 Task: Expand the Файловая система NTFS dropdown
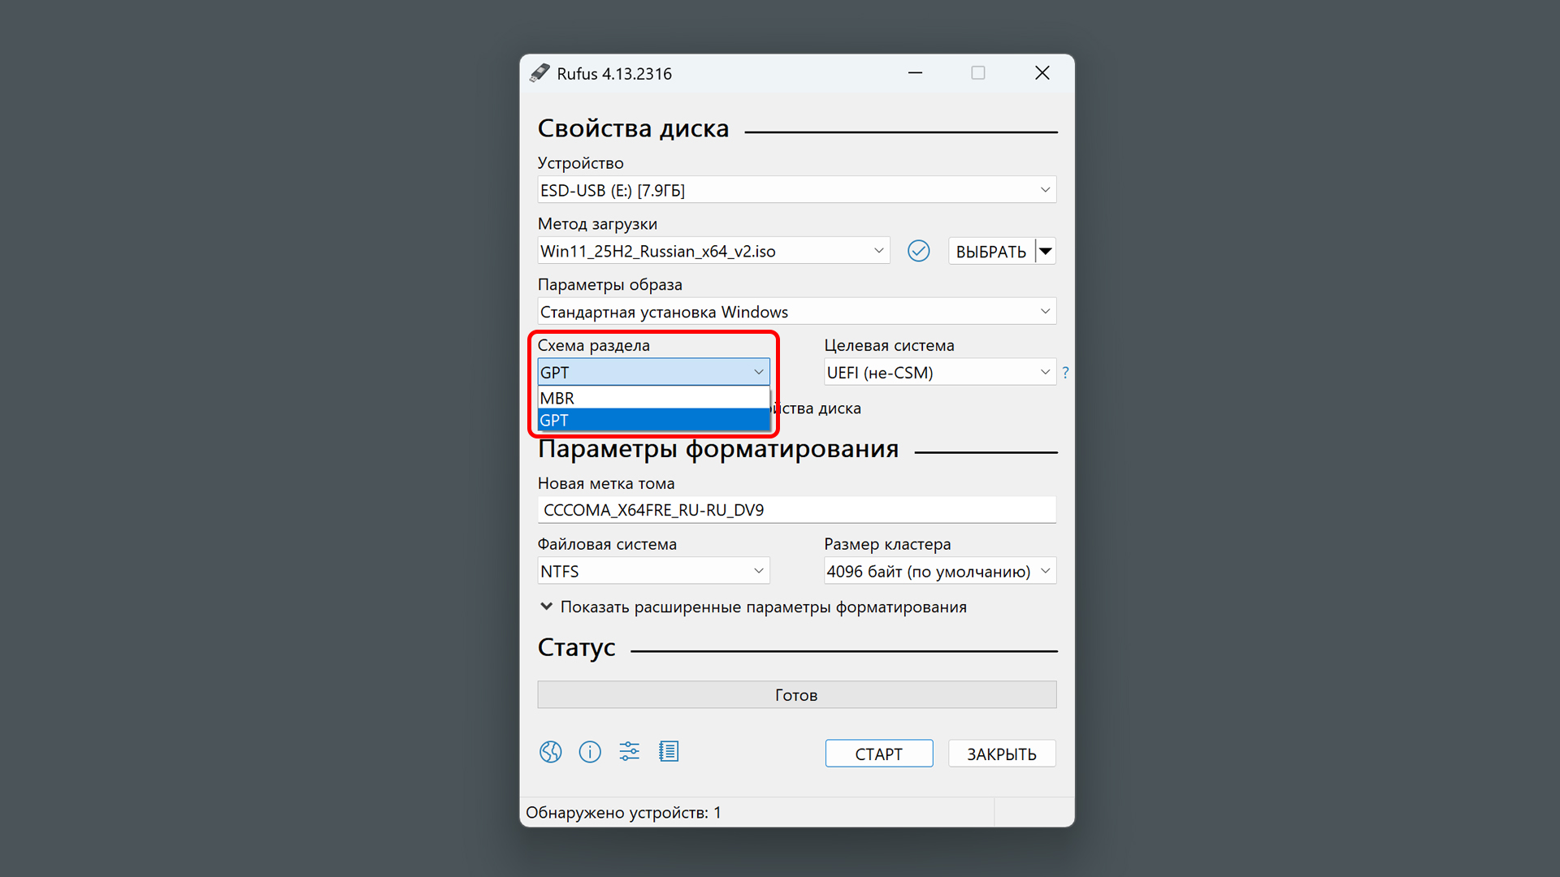click(653, 571)
